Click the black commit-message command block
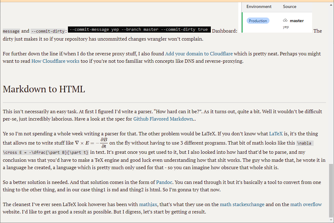The height and width of the screenshot is (223, 334). (x=139, y=30)
